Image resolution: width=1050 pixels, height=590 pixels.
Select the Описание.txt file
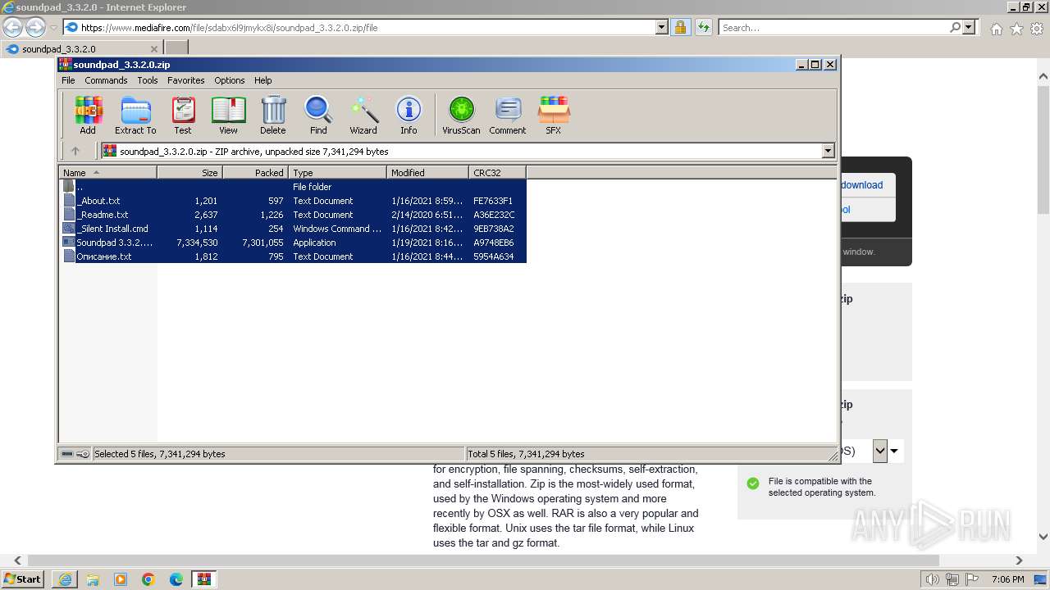(293, 256)
